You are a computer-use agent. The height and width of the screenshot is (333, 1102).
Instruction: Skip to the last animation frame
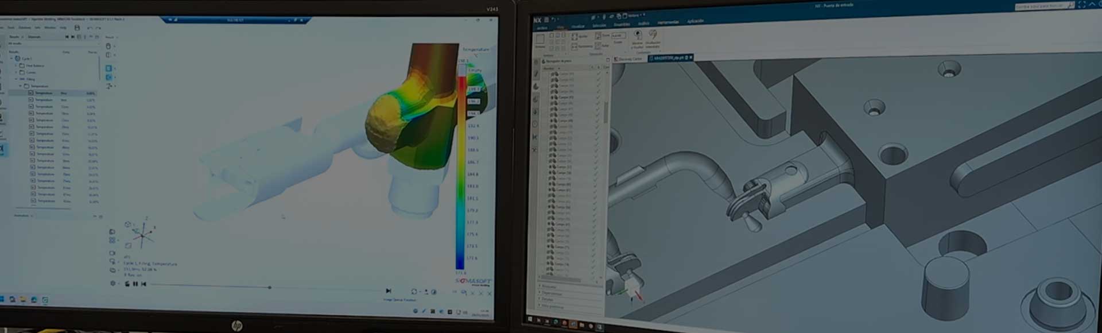click(389, 291)
